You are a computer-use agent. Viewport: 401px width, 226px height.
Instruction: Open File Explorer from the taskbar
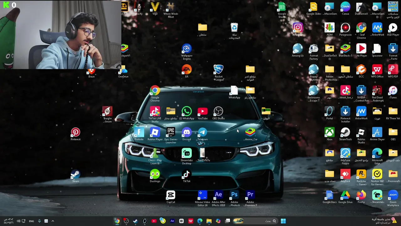click(x=209, y=221)
